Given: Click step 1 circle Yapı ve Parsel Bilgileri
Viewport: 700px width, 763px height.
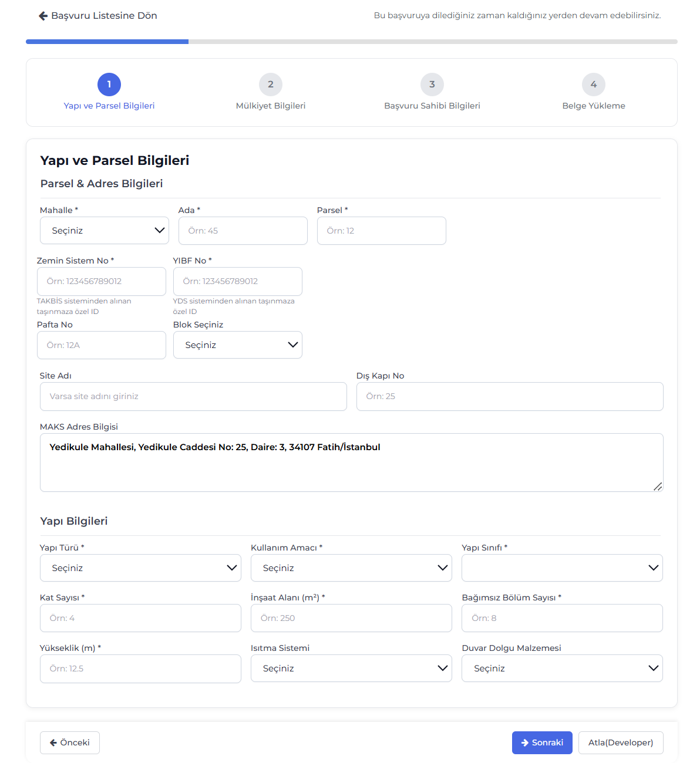Looking at the screenshot, I should [109, 85].
